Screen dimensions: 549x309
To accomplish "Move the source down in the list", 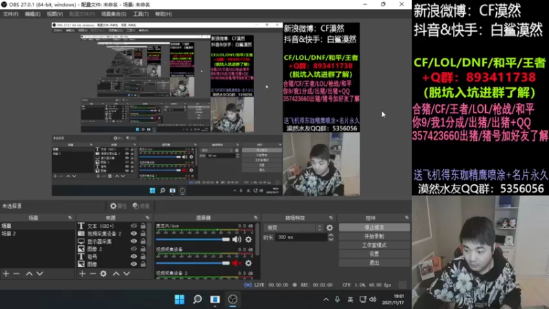I will point(127,273).
